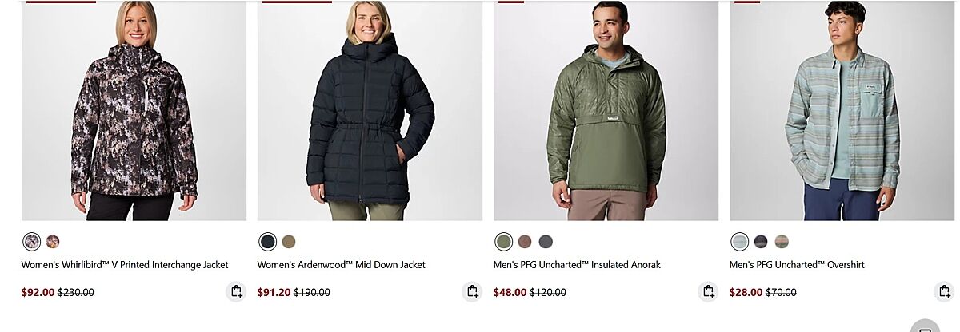This screenshot has height=332, width=960.
Task: Open the chat widget icon
Action: point(926,326)
